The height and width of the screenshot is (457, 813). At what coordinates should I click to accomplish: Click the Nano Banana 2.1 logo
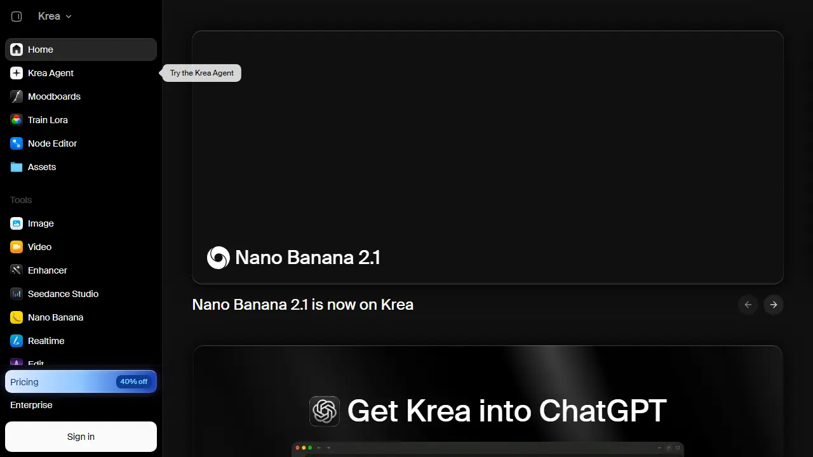218,258
